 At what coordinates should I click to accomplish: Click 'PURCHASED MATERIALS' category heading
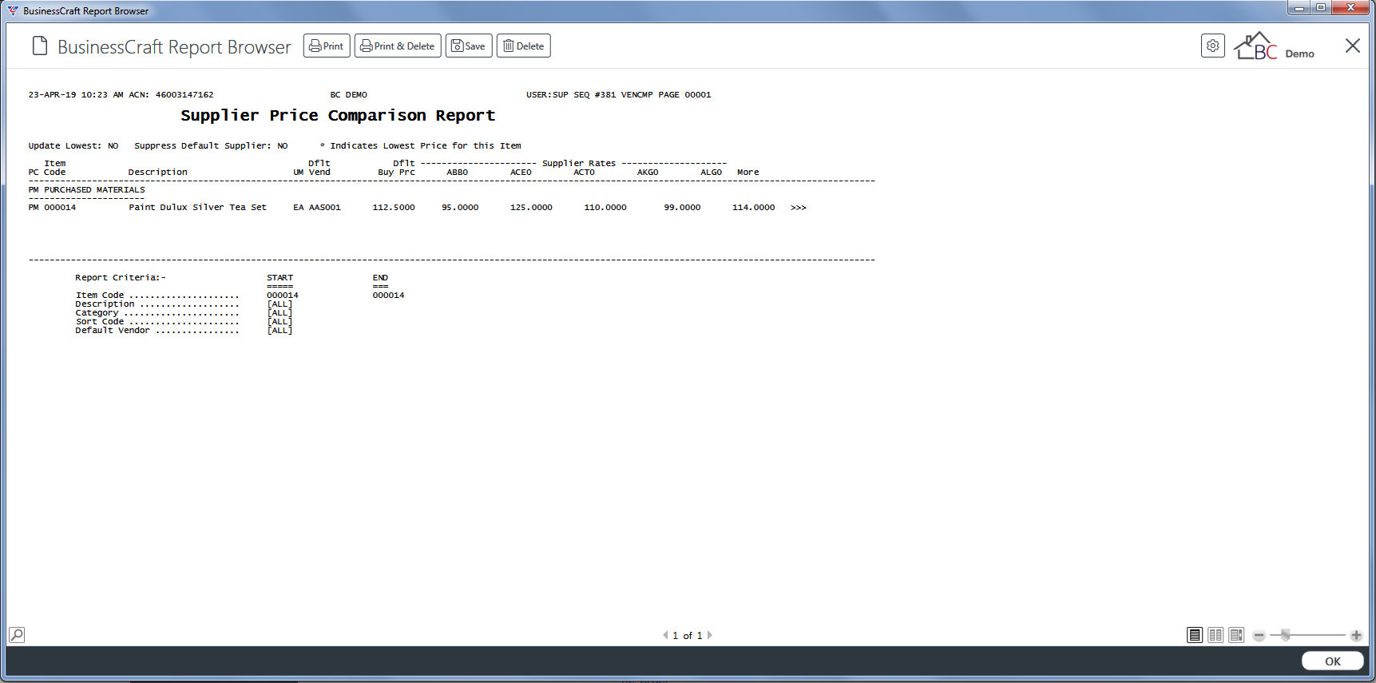coord(94,190)
